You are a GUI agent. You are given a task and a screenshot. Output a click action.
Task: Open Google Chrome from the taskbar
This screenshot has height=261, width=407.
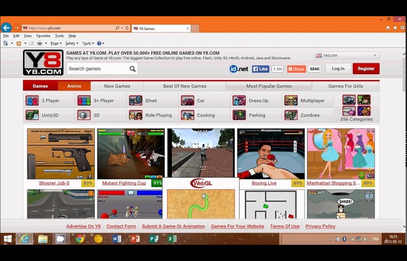tap(80, 239)
